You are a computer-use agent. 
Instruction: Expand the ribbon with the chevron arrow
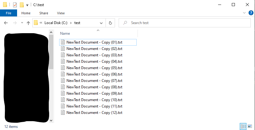(x=244, y=13)
